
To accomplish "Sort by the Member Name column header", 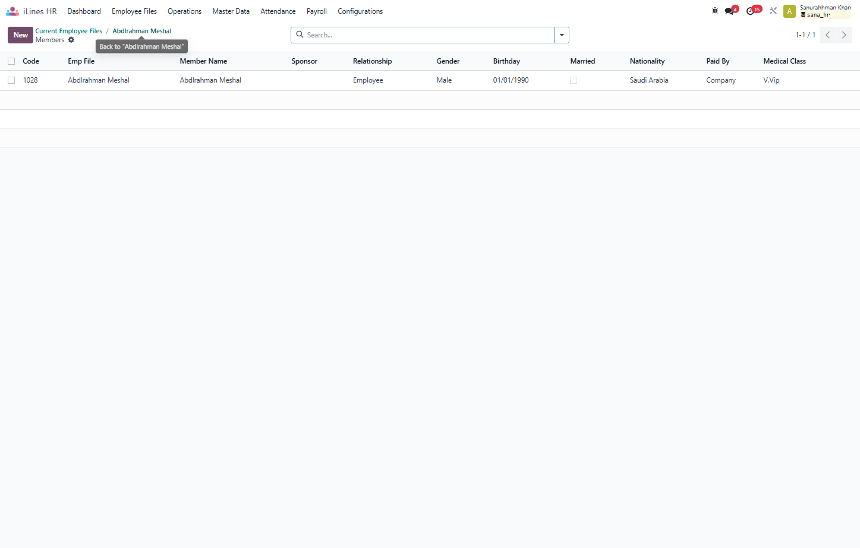I will [204, 61].
